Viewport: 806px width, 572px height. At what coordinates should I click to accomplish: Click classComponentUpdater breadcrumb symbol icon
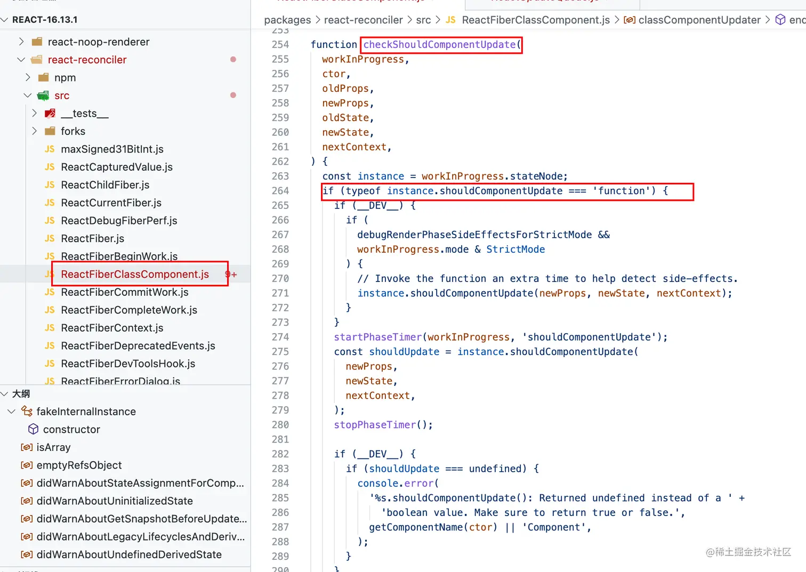pos(630,20)
